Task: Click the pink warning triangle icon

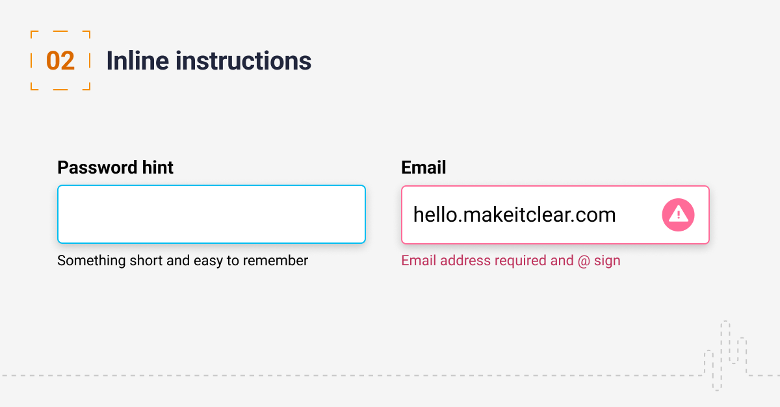Action: (678, 215)
